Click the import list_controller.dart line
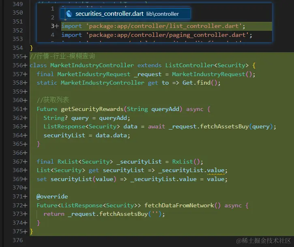 (x=153, y=26)
